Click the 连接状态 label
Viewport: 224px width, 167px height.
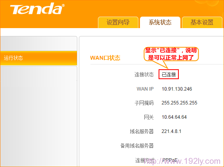coord(144,74)
